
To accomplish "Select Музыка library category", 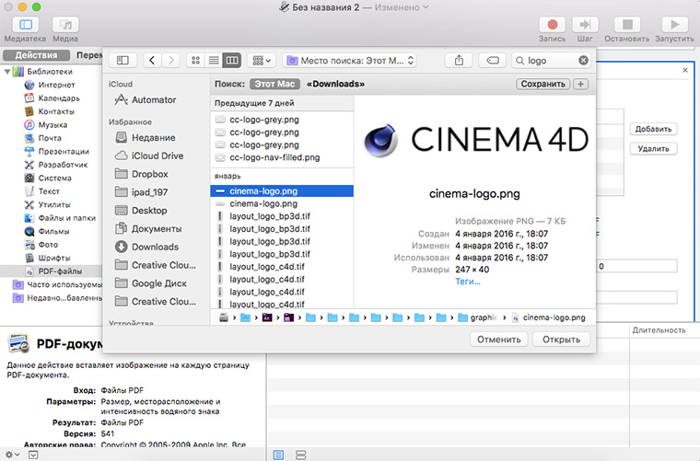I will (45, 125).
